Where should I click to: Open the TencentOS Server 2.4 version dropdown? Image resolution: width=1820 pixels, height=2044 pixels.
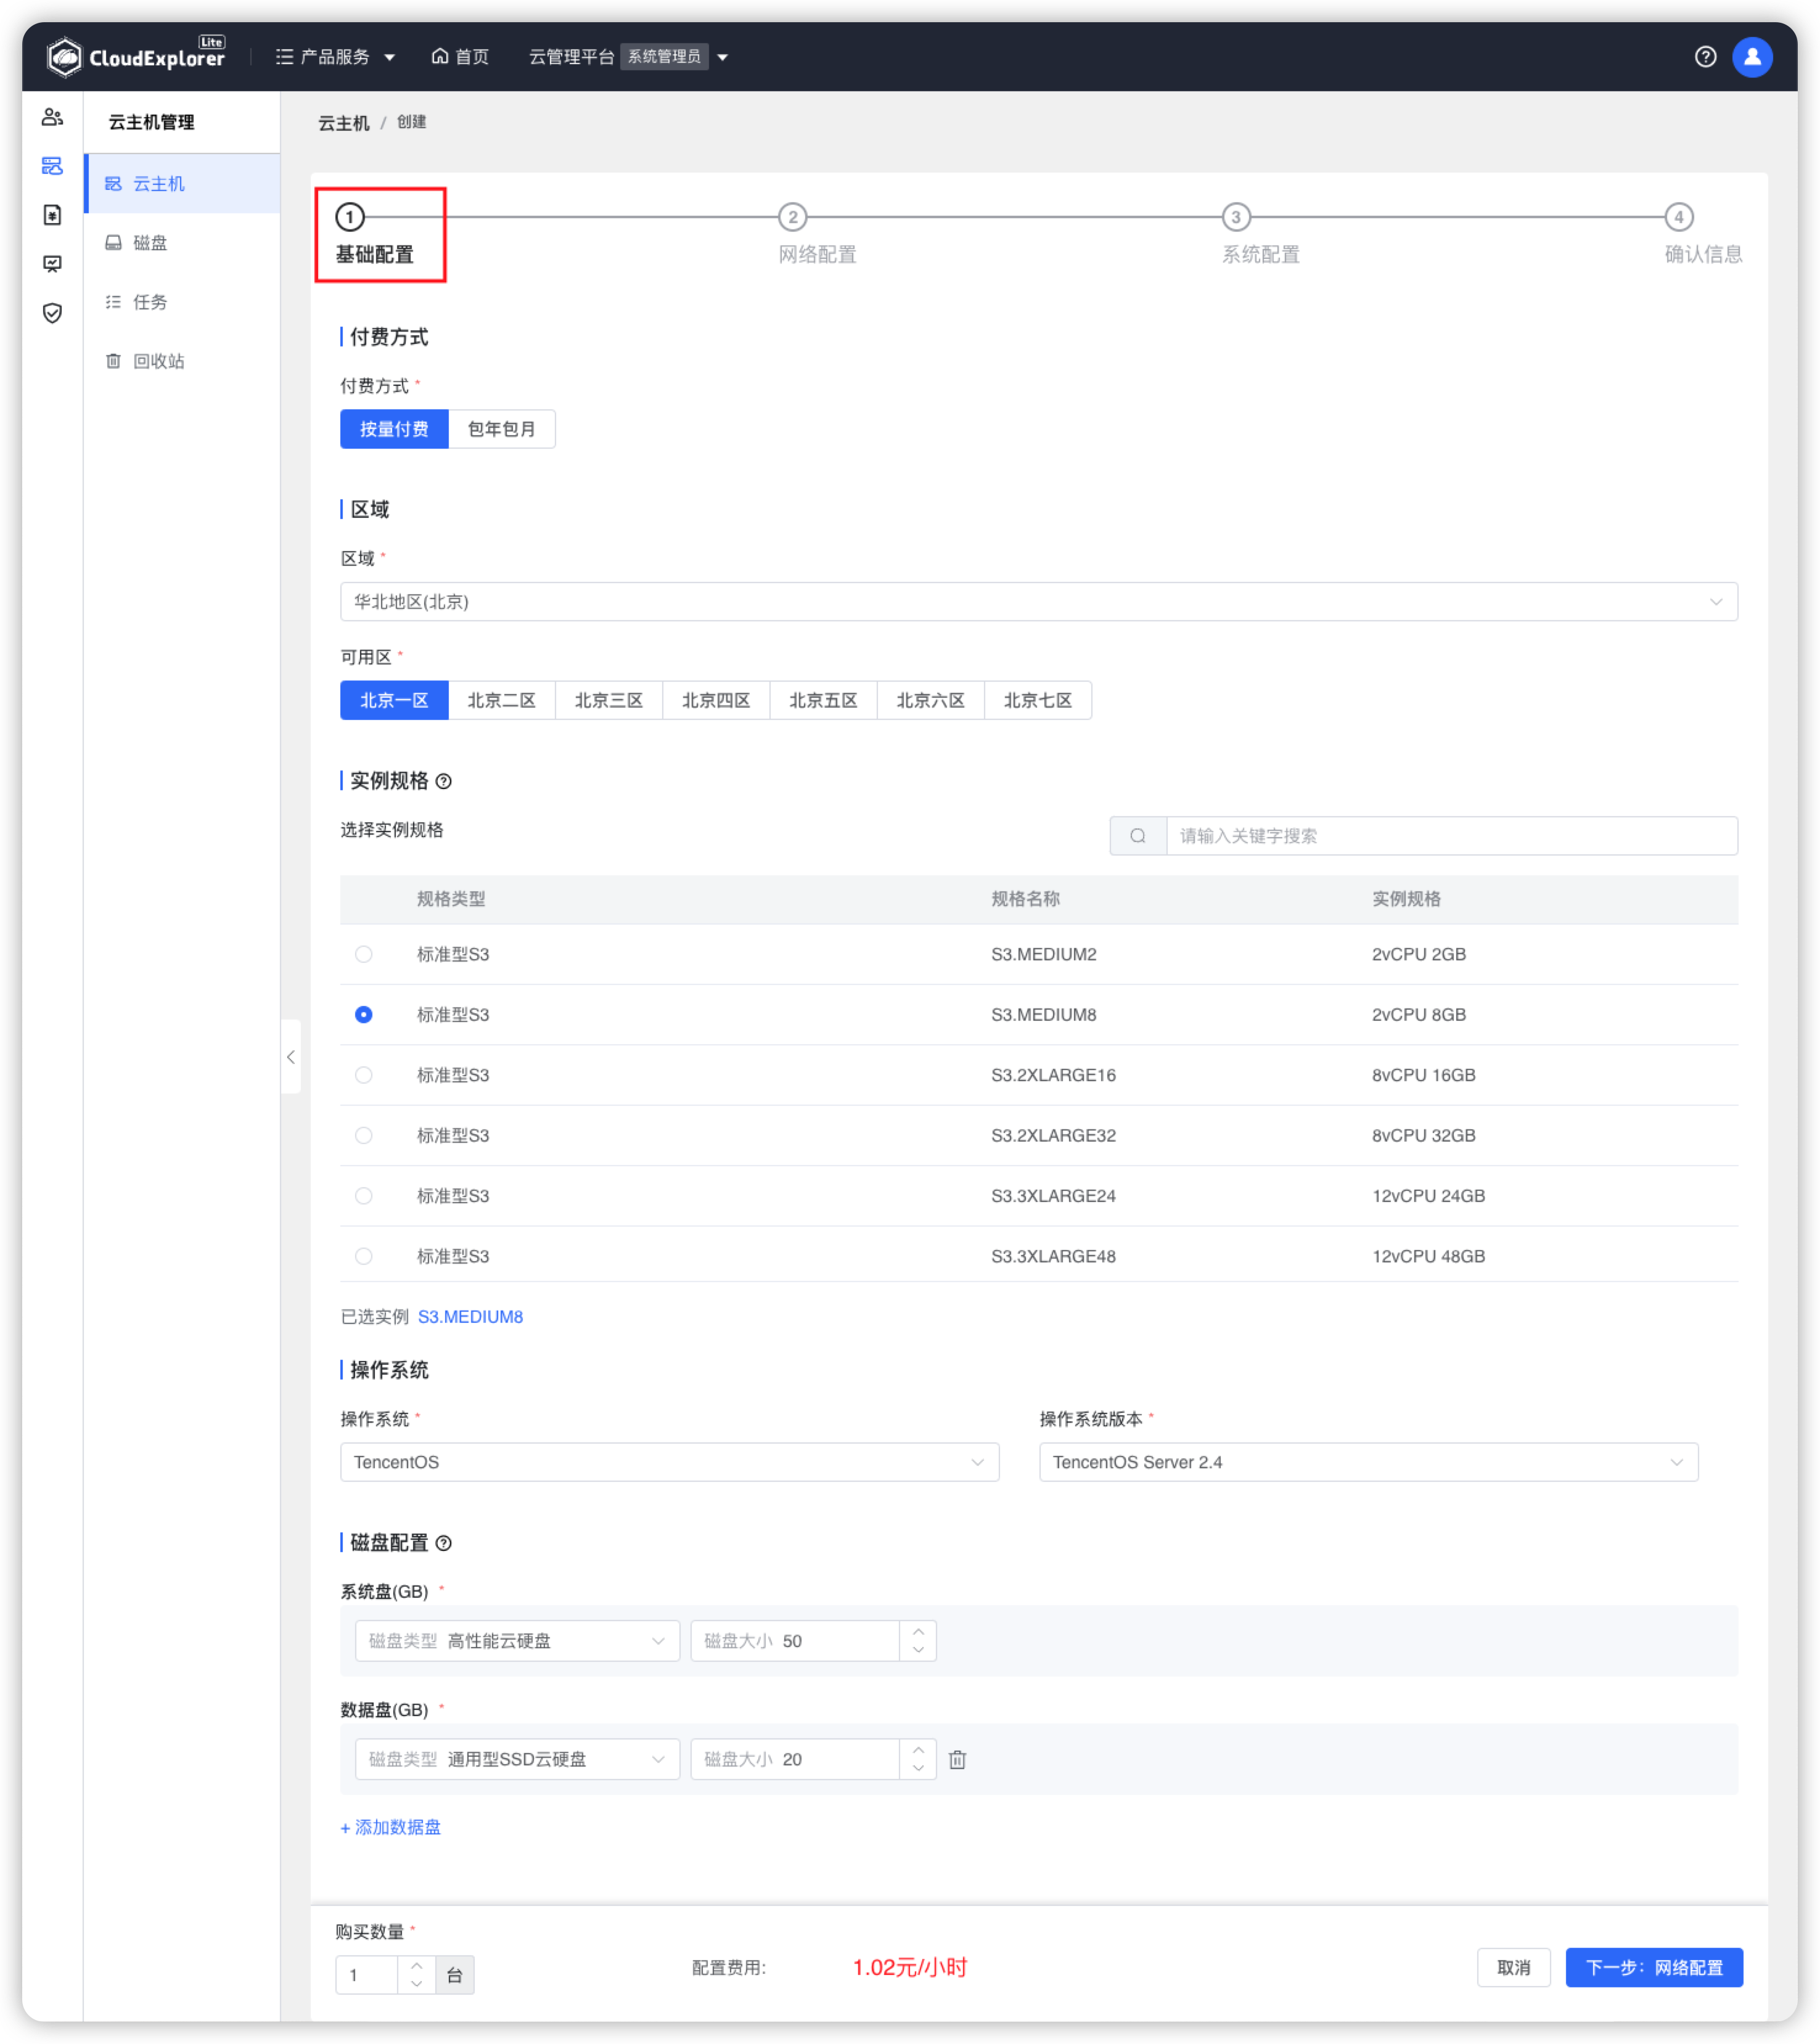[x=1368, y=1462]
